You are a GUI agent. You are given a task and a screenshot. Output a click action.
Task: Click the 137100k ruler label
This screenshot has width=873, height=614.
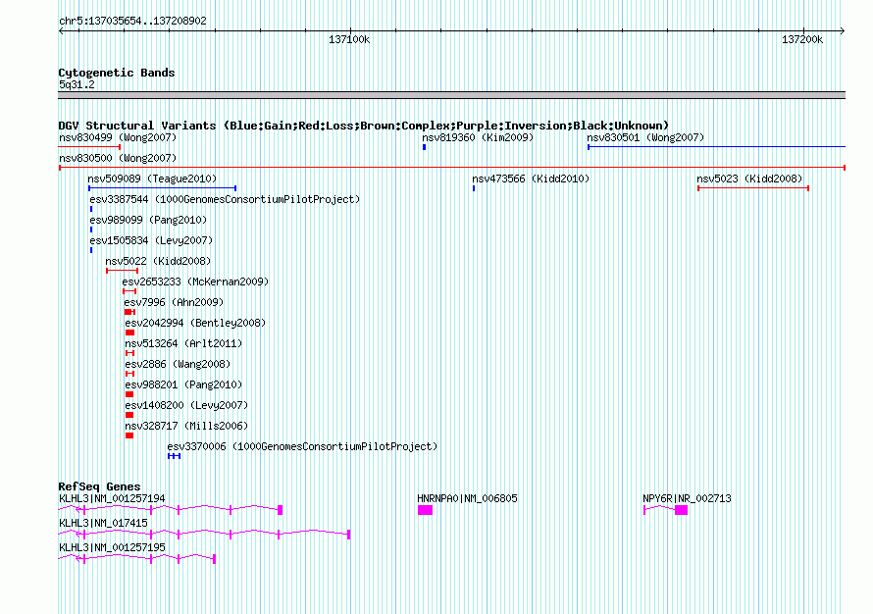pyautogui.click(x=349, y=39)
